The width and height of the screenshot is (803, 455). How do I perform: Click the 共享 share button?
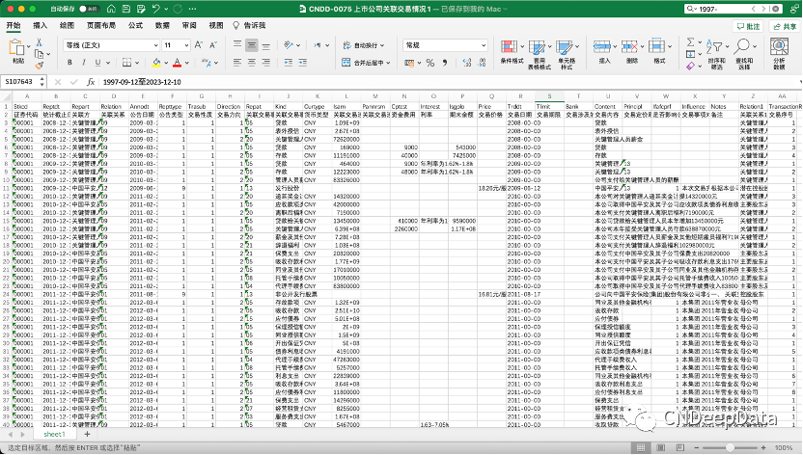coord(785,26)
